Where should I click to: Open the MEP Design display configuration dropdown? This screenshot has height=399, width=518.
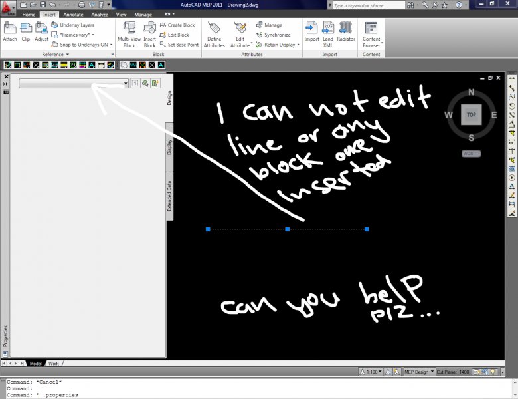pyautogui.click(x=419, y=372)
